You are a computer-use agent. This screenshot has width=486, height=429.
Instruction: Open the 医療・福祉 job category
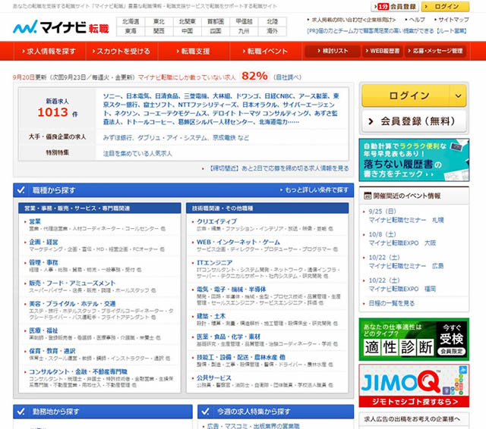click(x=43, y=330)
